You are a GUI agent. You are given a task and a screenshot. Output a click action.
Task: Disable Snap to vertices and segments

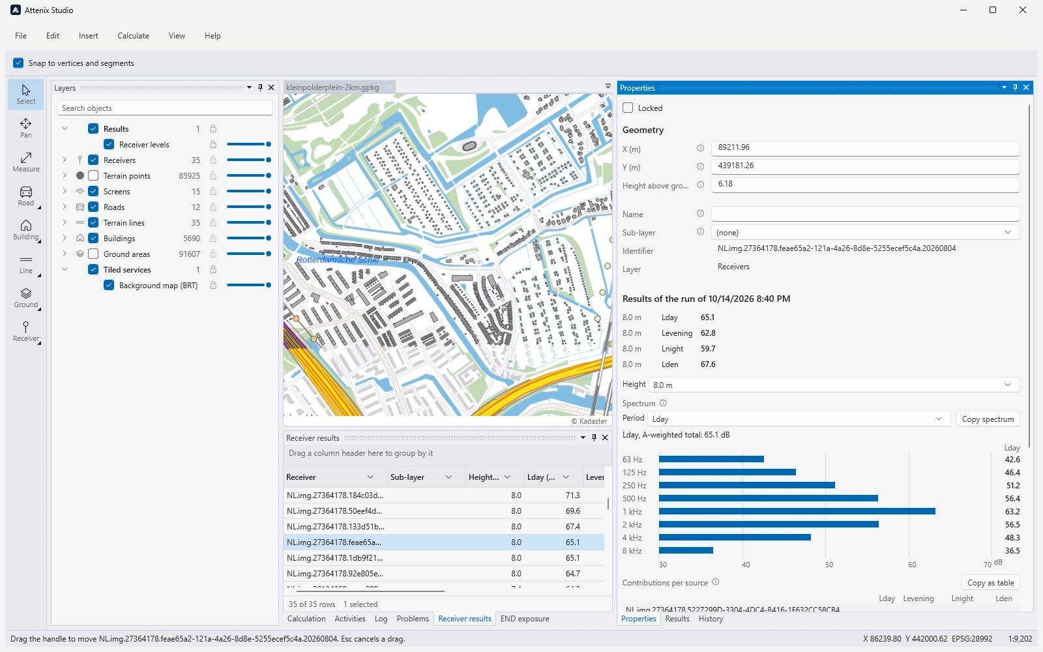18,63
